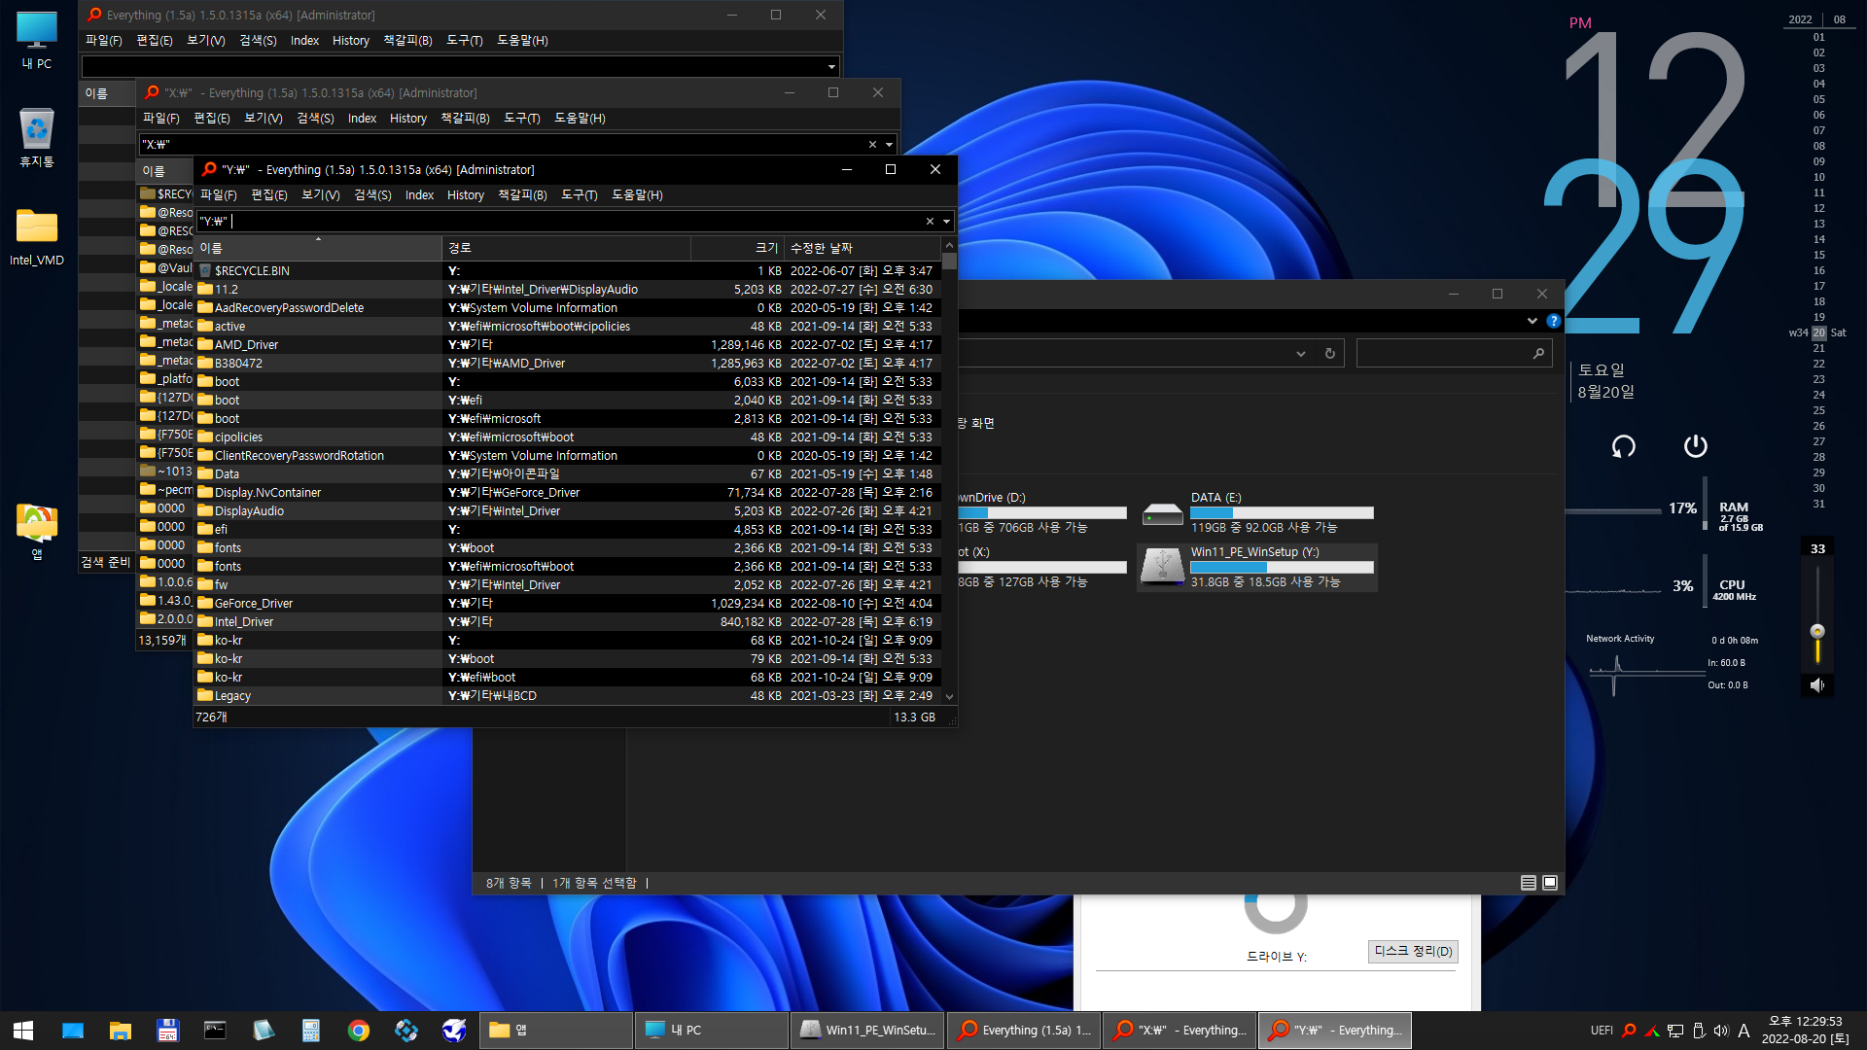Adjust the desktop widget volume slider knob
This screenshot has width=1867, height=1050.
point(1816,631)
